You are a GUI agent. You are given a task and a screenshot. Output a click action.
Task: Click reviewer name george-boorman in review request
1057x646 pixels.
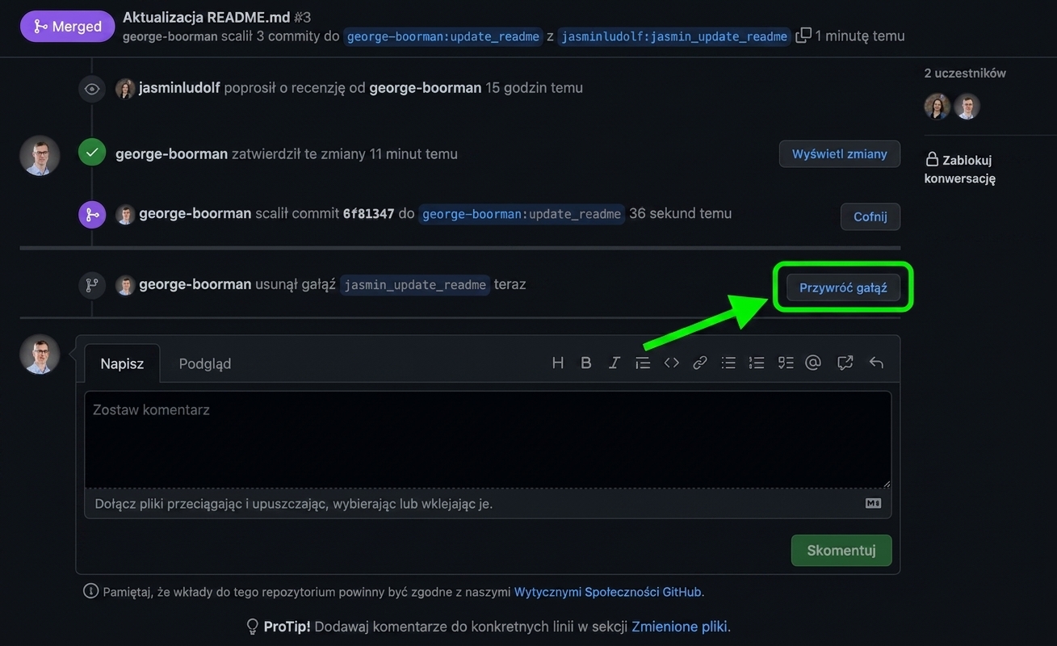click(426, 87)
